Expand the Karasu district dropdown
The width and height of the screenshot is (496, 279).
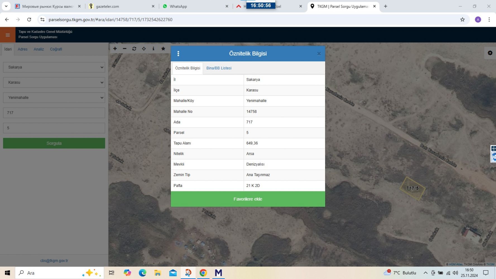54,82
